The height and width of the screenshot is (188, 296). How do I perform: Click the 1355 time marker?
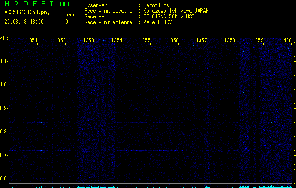tap(145, 40)
